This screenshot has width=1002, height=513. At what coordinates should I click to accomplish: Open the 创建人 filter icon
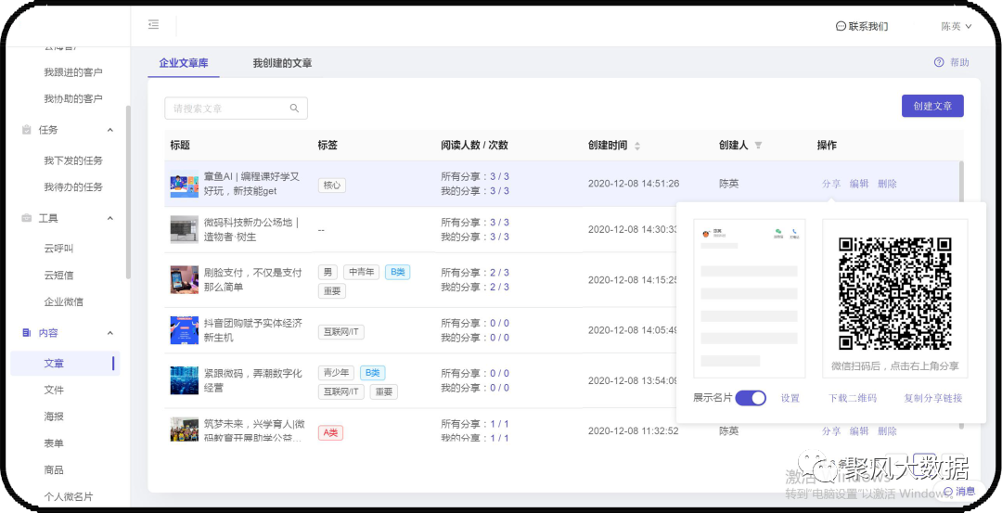758,146
